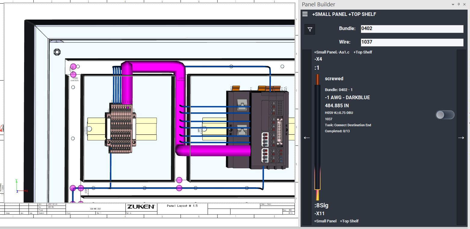The height and width of the screenshot is (229, 470).
Task: Click the ZUKEN logo in title block
Action: (141, 207)
